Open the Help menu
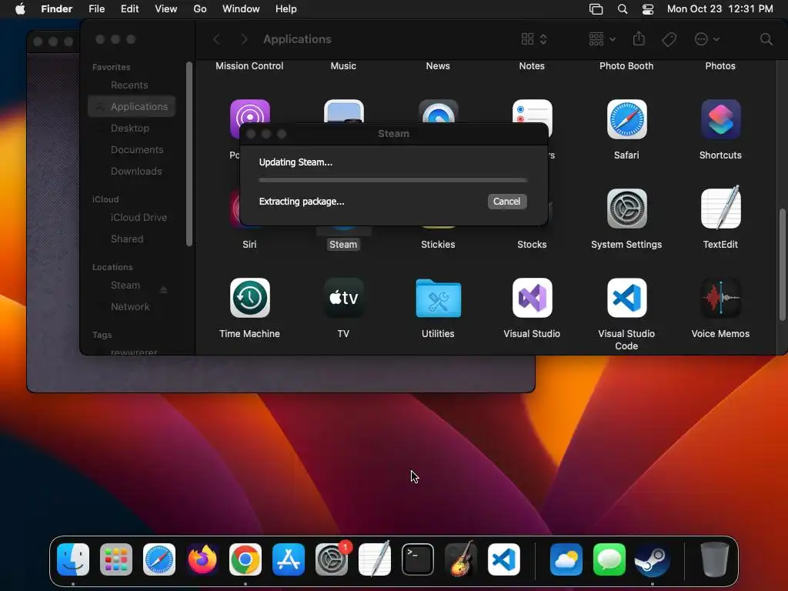 point(286,9)
